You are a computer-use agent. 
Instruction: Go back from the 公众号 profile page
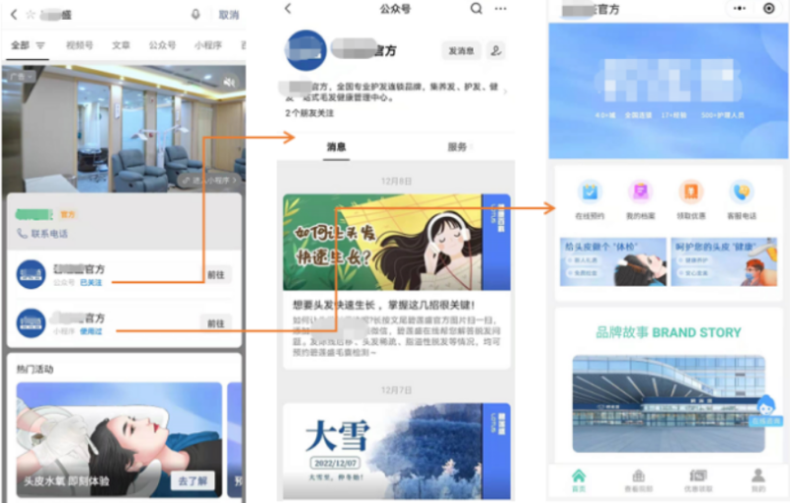click(288, 9)
